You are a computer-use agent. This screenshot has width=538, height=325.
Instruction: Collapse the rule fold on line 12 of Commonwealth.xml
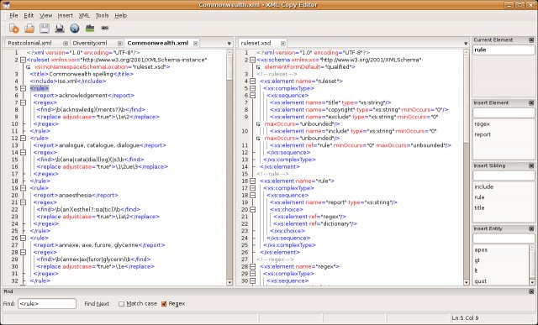point(23,139)
